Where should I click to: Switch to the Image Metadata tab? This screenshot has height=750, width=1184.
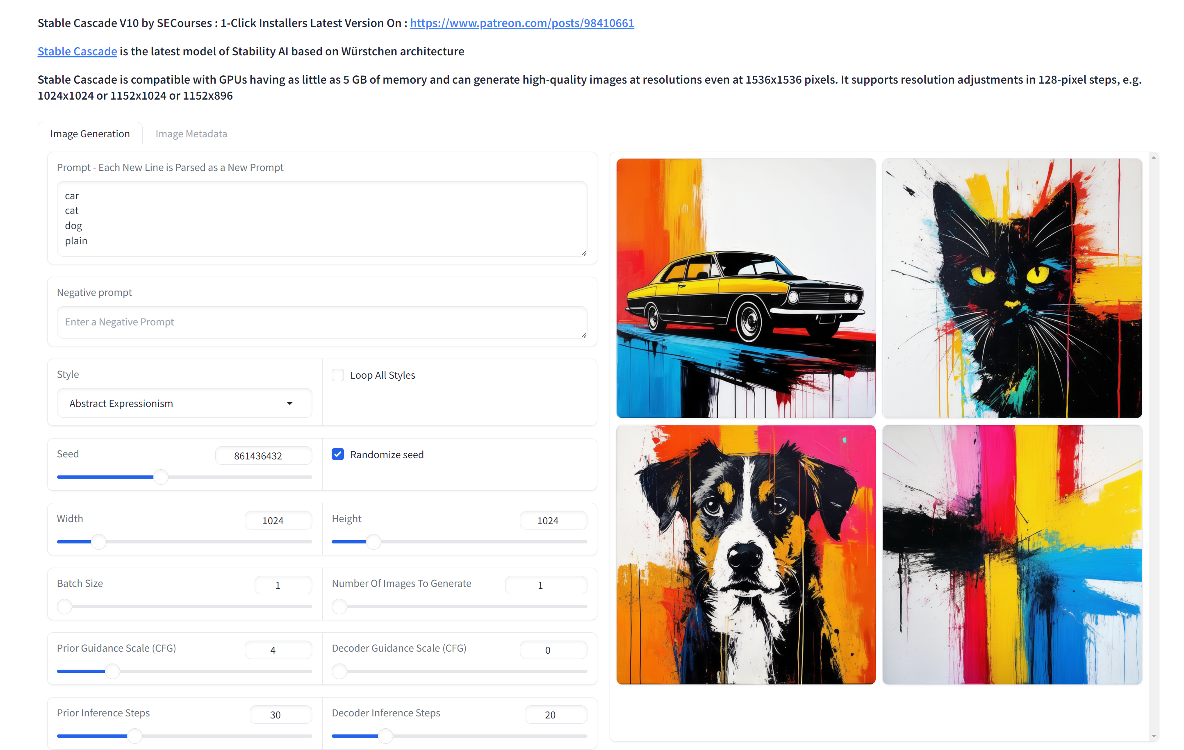coord(191,134)
